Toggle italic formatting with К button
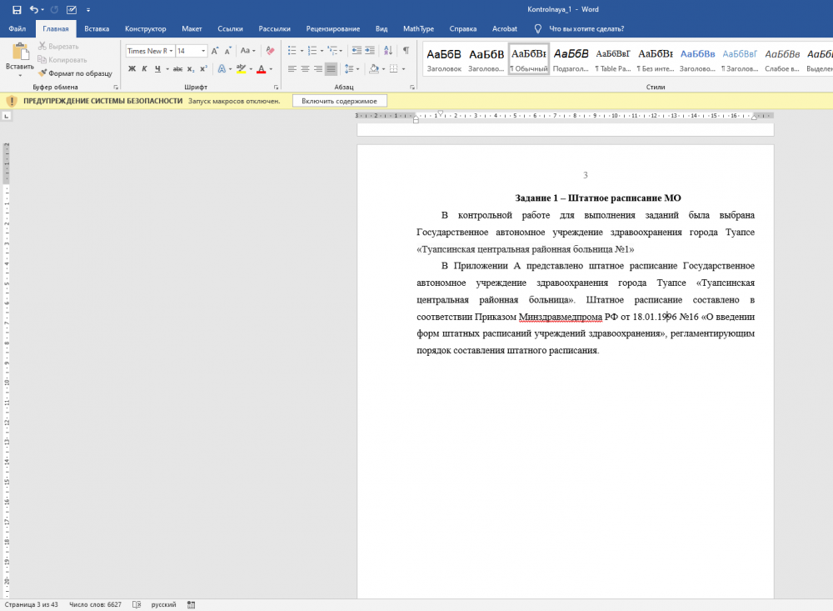 coord(144,69)
